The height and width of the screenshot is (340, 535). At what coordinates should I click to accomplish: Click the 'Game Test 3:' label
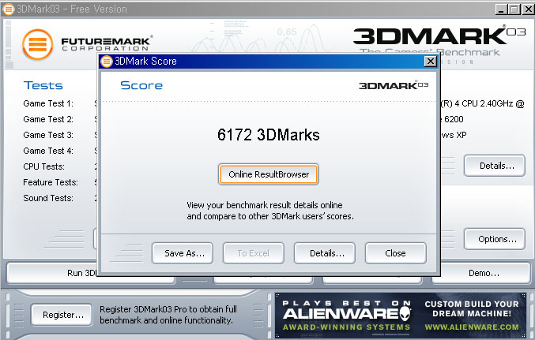coord(48,135)
